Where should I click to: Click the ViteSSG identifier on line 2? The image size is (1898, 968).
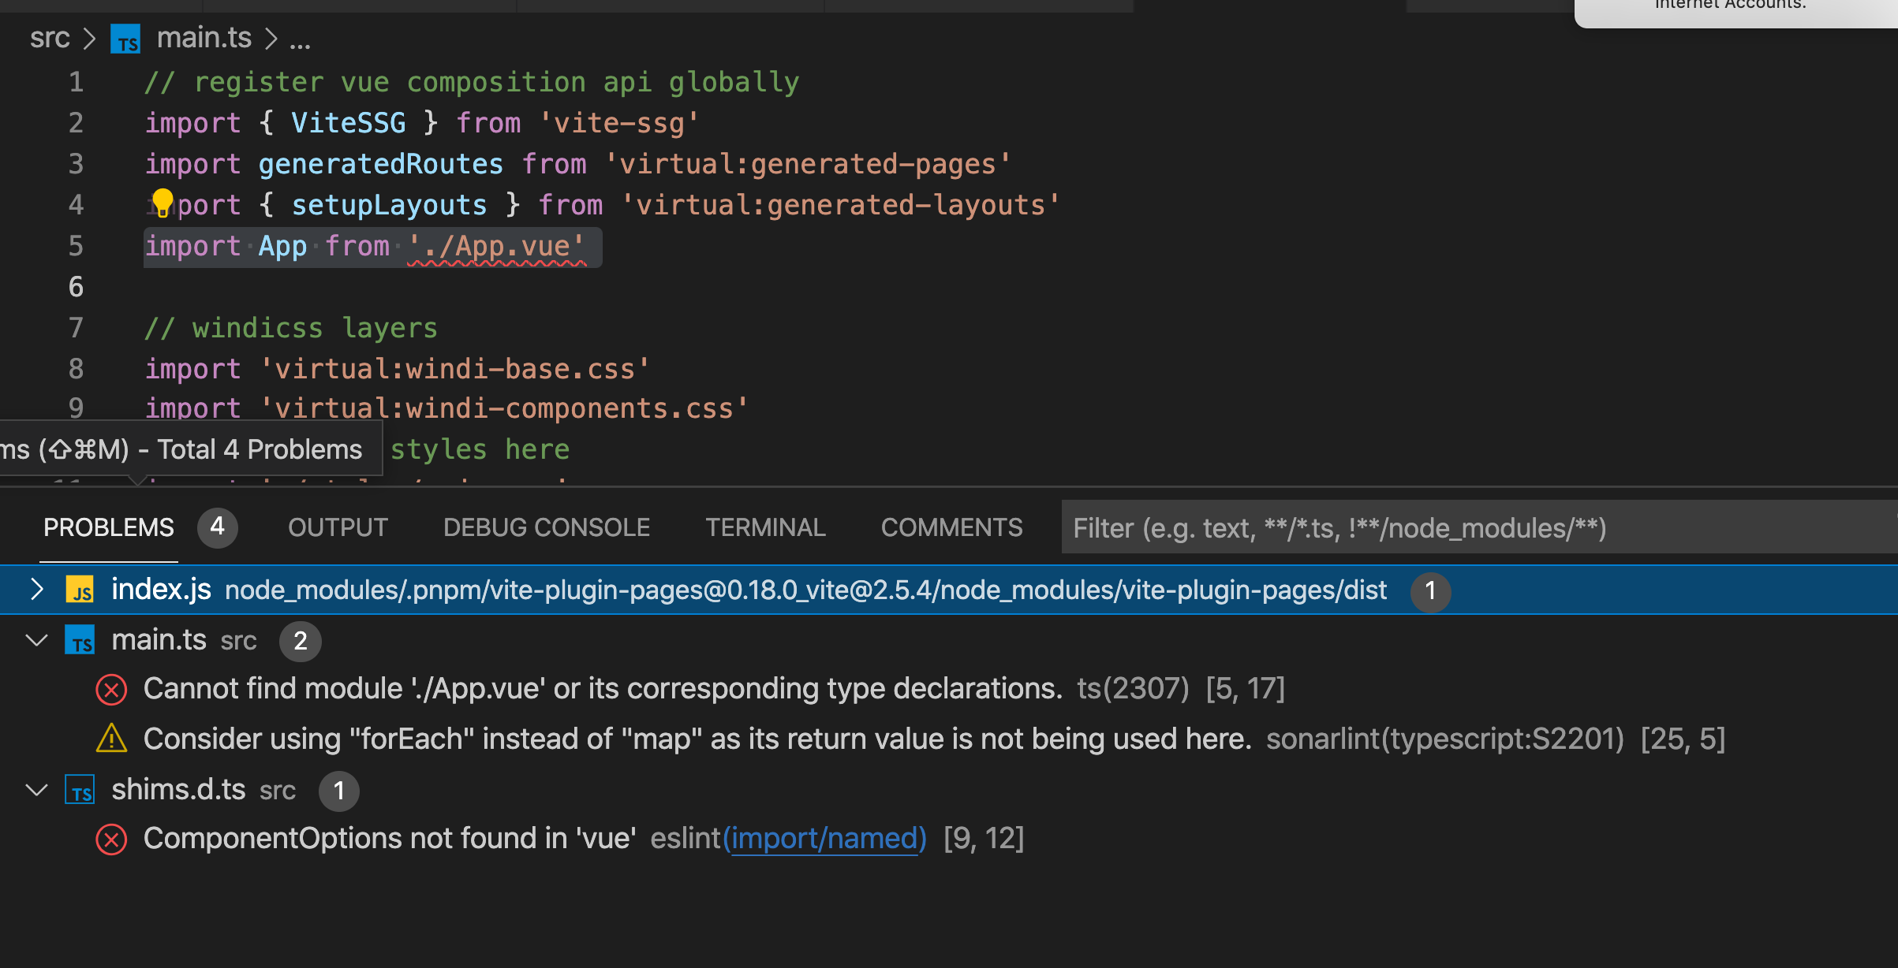348,123
